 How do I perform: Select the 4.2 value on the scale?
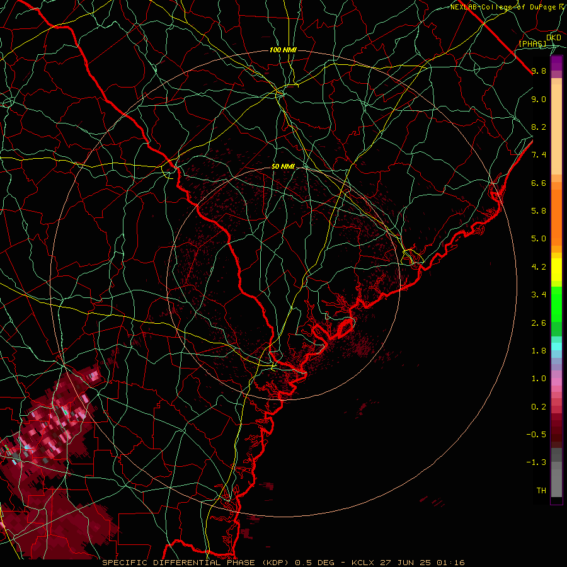(539, 267)
